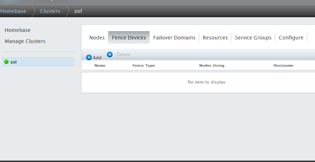Sort by the Fence Type column header
Viewport: 315px width, 162px height.
tap(144, 66)
